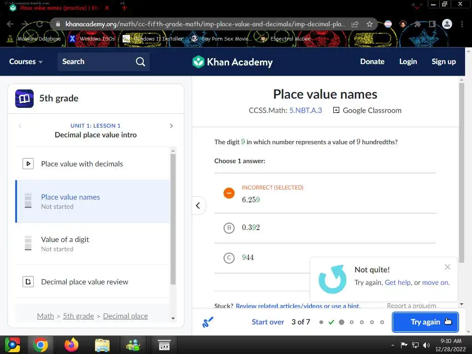Click the lesson list scrollbar thumb

tap(173, 219)
